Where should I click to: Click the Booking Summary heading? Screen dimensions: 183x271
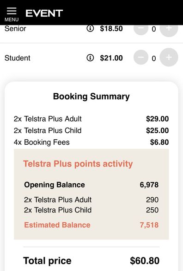coord(91,97)
